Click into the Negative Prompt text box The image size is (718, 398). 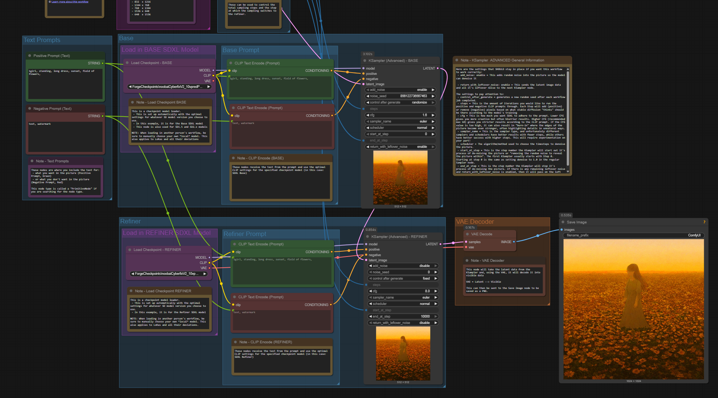tap(65, 137)
